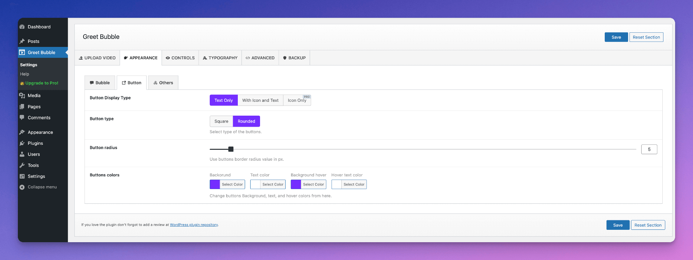Click the eye icon on Controls tab
This screenshot has height=260, width=693.
point(168,58)
